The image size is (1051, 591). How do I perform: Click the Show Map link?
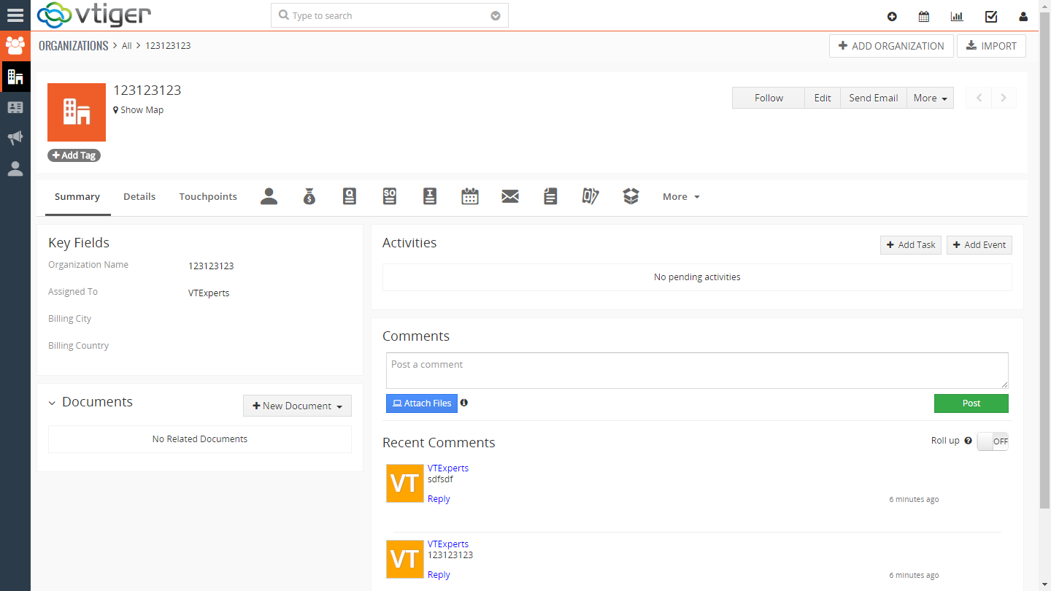click(139, 110)
